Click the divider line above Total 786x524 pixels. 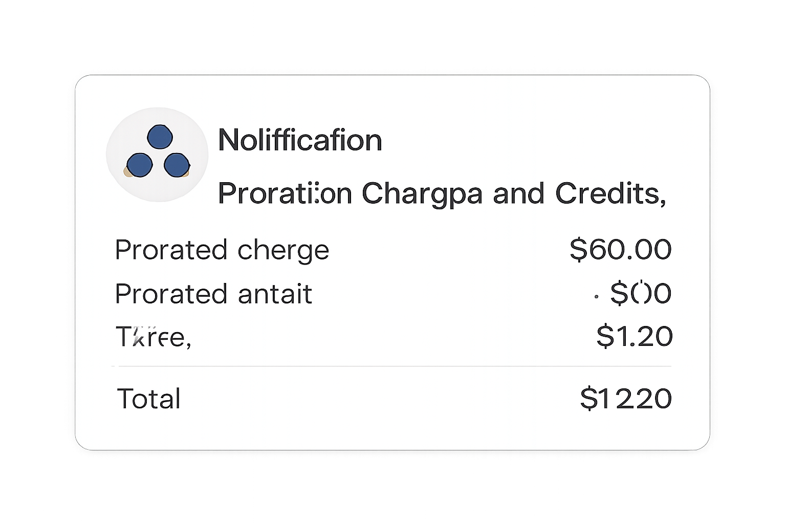391,366
